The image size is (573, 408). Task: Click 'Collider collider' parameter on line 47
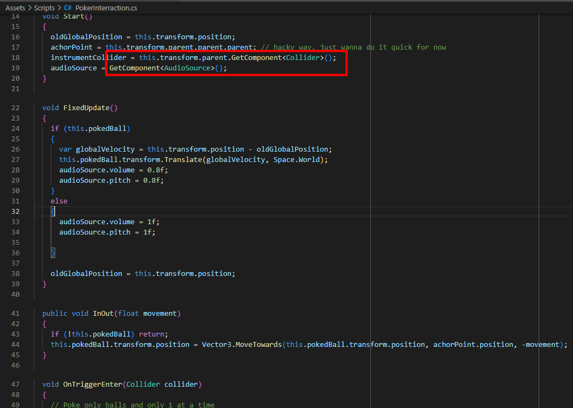[162, 385]
